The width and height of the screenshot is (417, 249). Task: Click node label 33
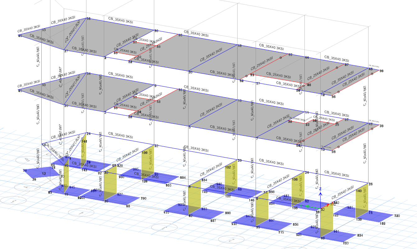click(x=44, y=30)
